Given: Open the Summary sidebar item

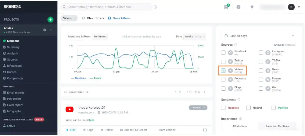Looking at the screenshot, I should click(13, 47).
